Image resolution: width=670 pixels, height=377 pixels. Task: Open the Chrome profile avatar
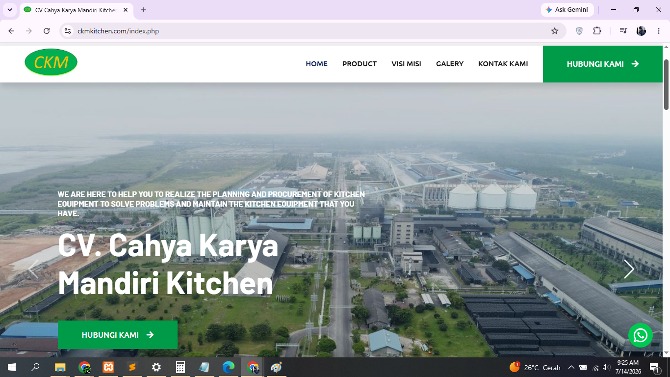pos(641,31)
